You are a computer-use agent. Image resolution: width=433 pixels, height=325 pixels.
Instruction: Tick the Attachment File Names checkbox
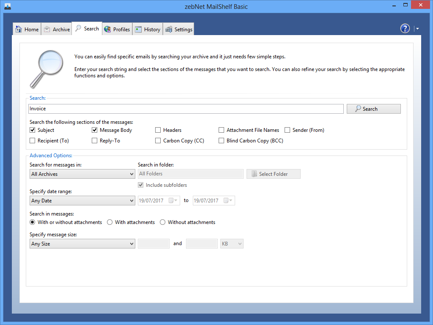pos(222,130)
